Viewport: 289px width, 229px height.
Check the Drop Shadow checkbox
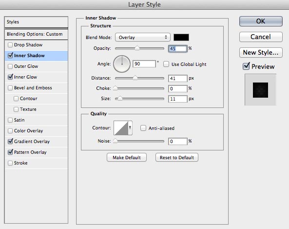click(10, 45)
